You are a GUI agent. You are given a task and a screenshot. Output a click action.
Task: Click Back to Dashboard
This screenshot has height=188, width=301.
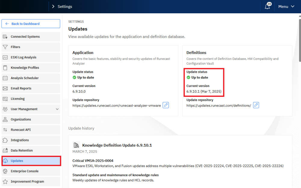[x=31, y=24]
